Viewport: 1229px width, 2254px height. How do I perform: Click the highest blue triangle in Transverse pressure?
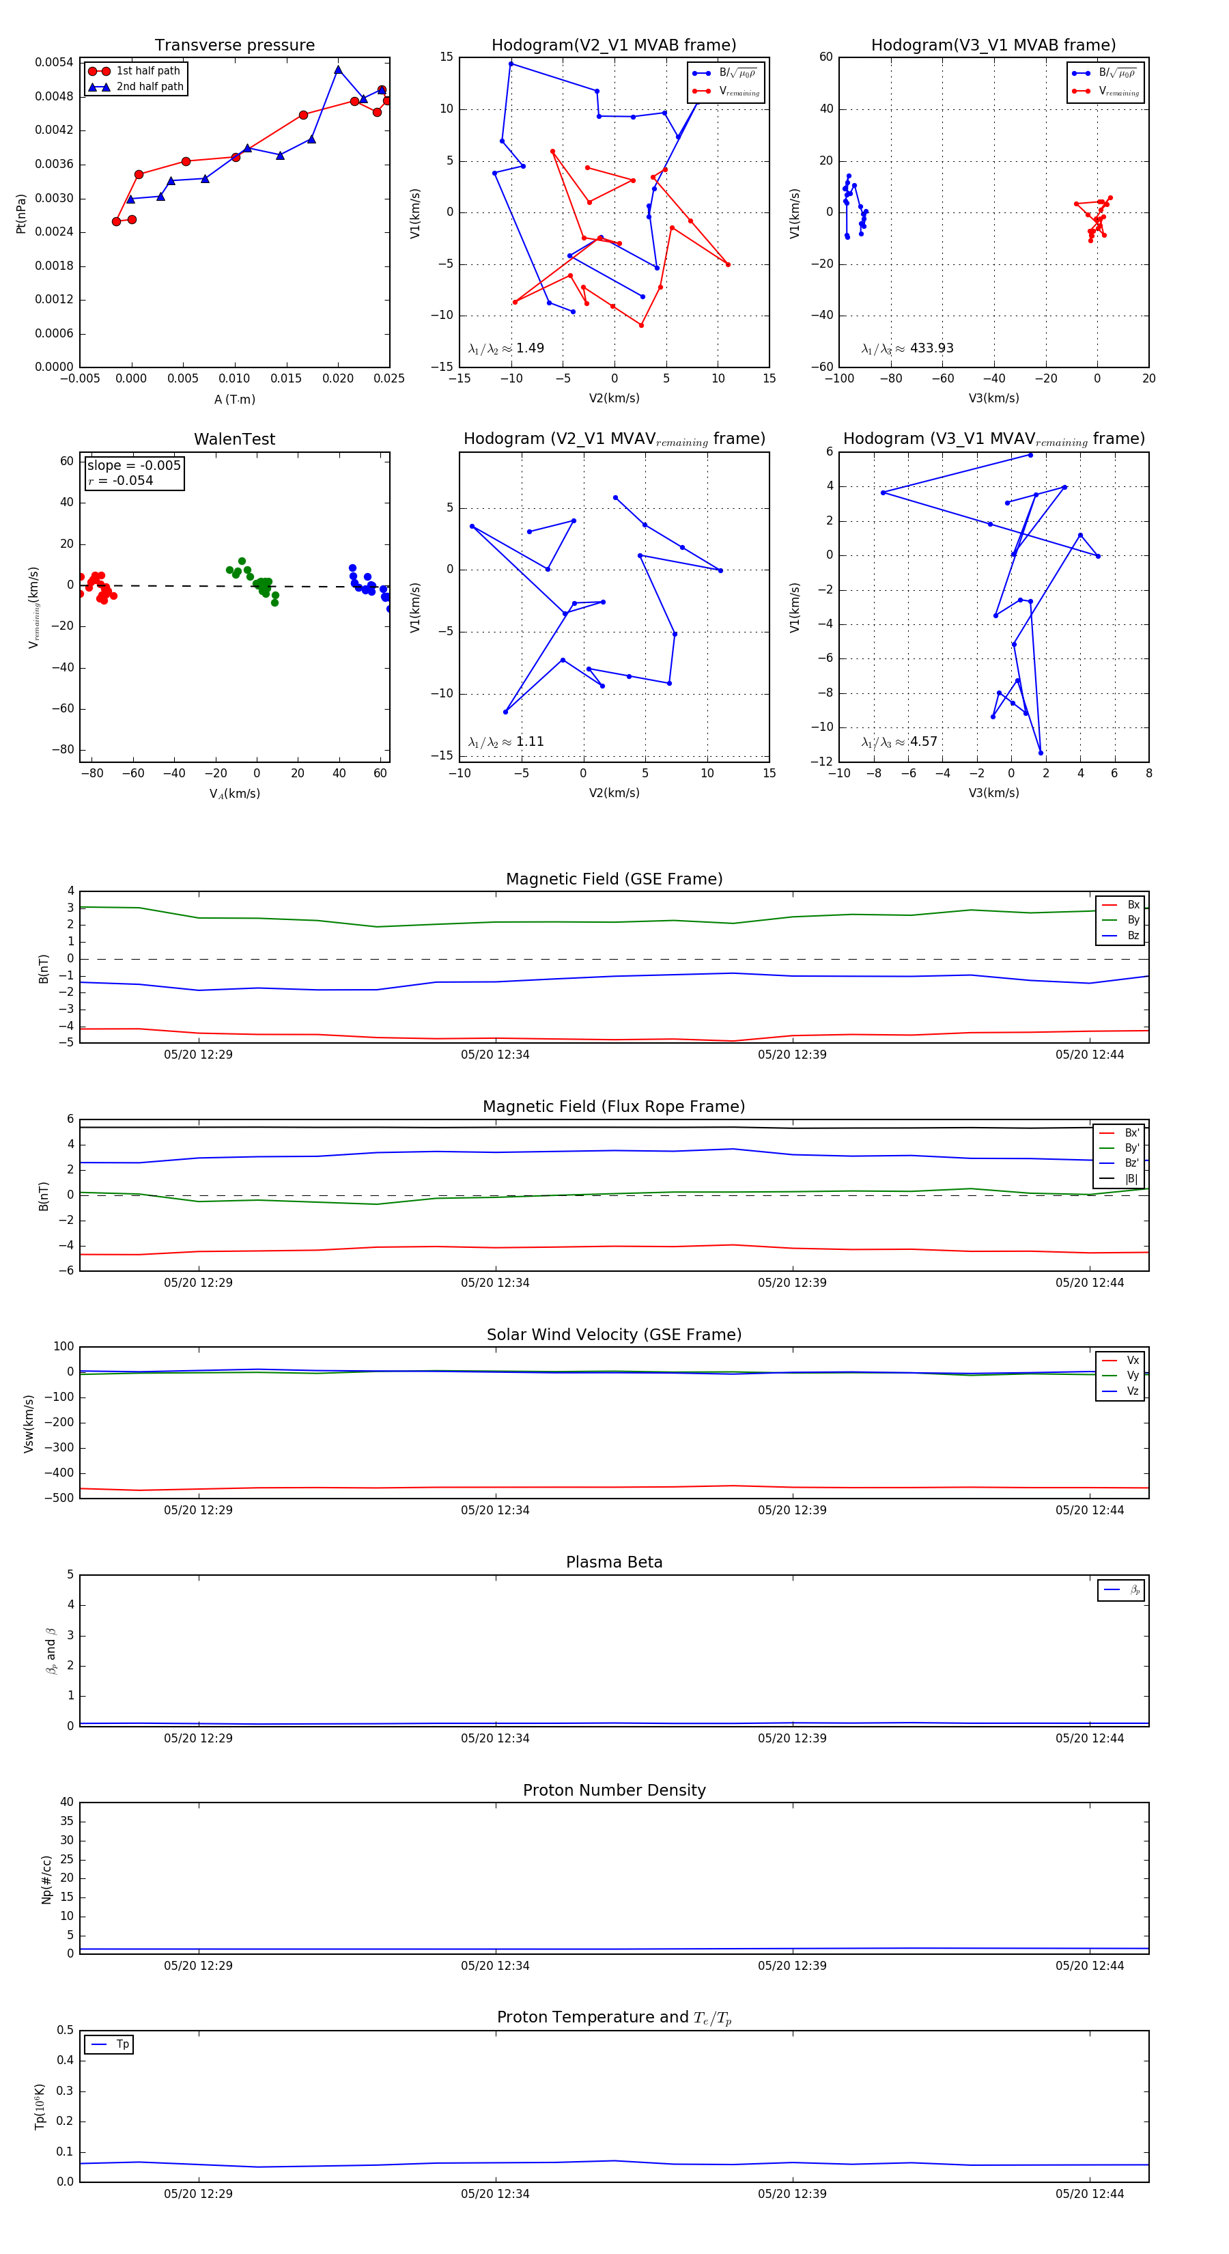click(x=339, y=69)
